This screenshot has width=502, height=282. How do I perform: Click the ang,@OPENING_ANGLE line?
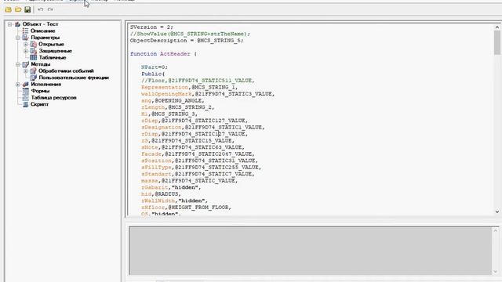pyautogui.click(x=173, y=101)
